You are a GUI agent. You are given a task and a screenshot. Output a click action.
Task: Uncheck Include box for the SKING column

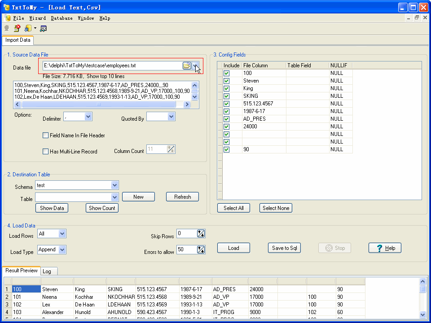(226, 96)
